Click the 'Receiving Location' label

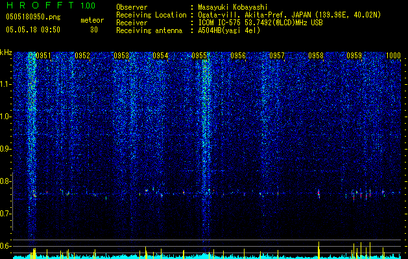click(151, 15)
